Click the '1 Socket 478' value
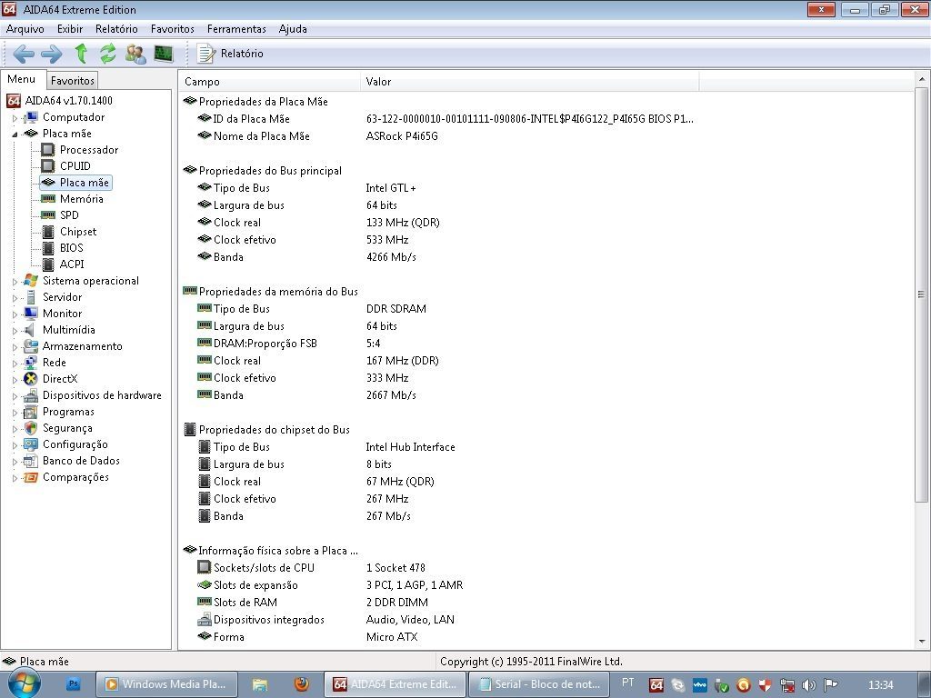The image size is (931, 698). 395,568
